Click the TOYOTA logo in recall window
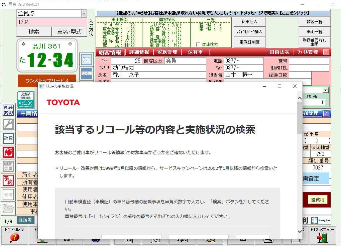The width and height of the screenshot is (341, 246). [x=63, y=103]
